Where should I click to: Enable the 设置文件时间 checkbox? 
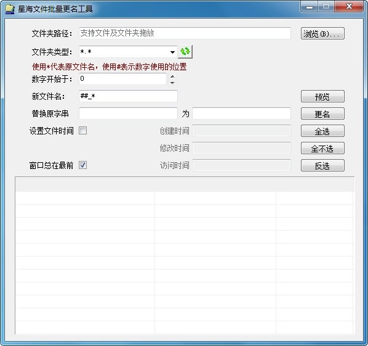[x=82, y=131]
